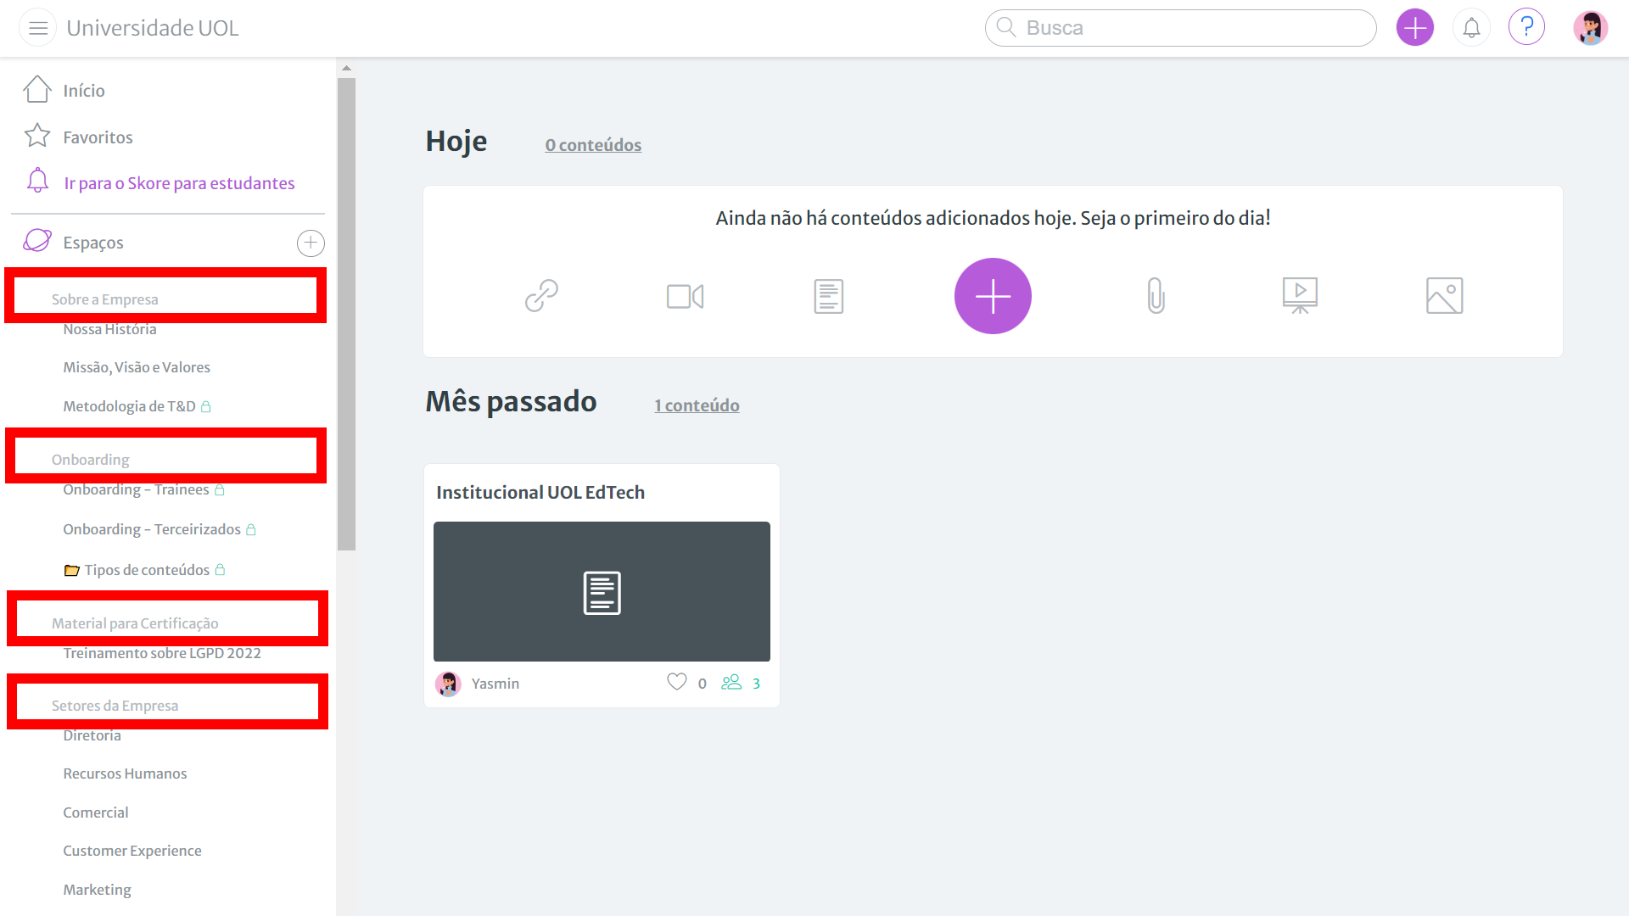Click the sidebar scrollbar thumb
The height and width of the screenshot is (916, 1629).
(346, 314)
